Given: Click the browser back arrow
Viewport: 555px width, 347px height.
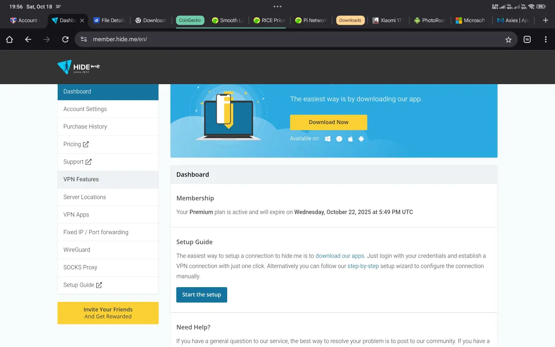Looking at the screenshot, I should 28,39.
